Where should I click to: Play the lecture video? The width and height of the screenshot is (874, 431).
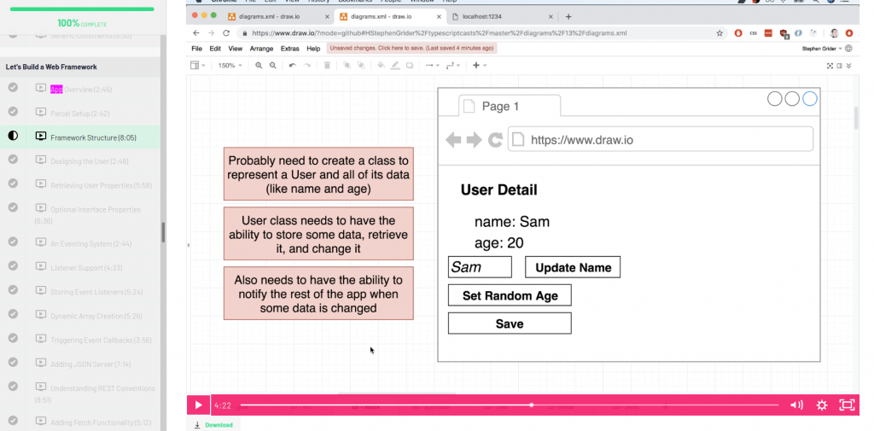click(x=198, y=405)
